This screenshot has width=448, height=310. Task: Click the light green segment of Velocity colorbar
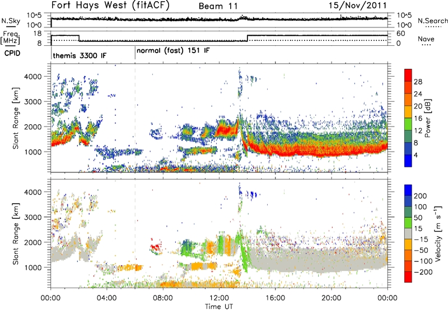point(408,223)
